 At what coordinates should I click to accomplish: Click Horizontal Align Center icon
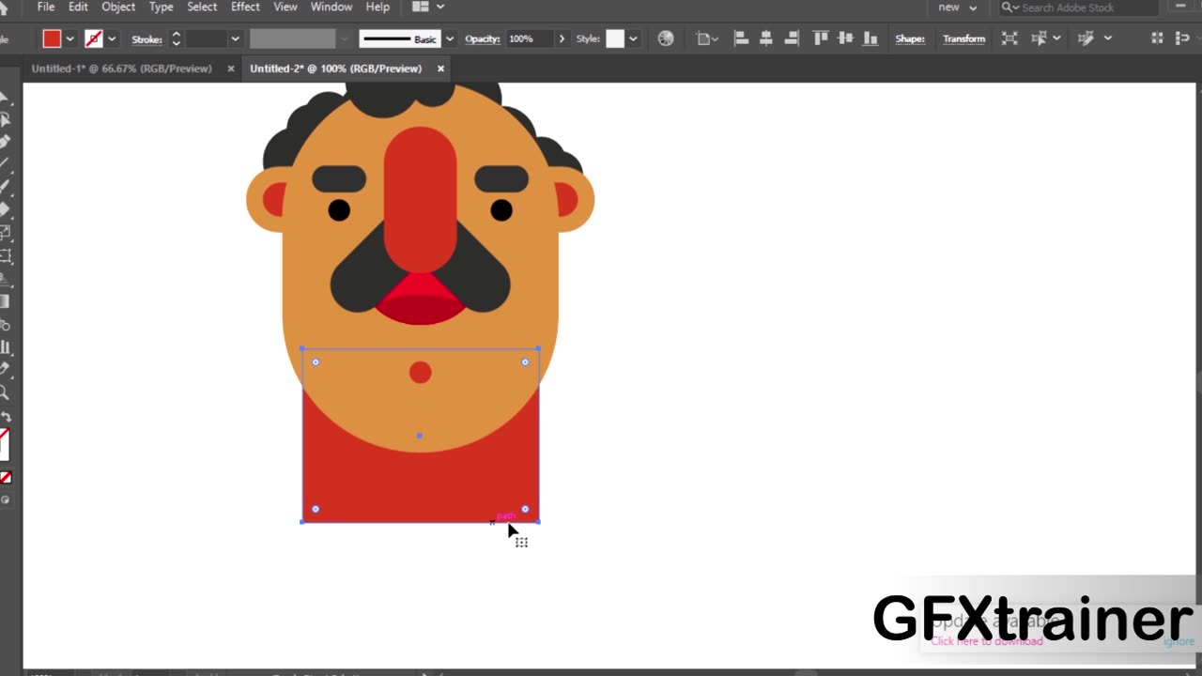pos(766,38)
